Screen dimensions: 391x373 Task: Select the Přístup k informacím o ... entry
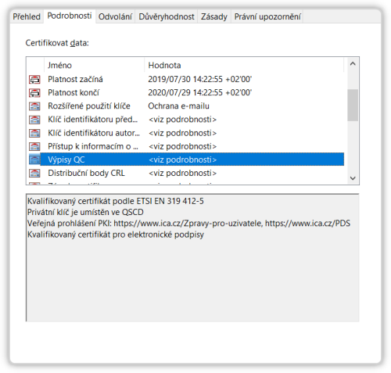click(x=93, y=146)
